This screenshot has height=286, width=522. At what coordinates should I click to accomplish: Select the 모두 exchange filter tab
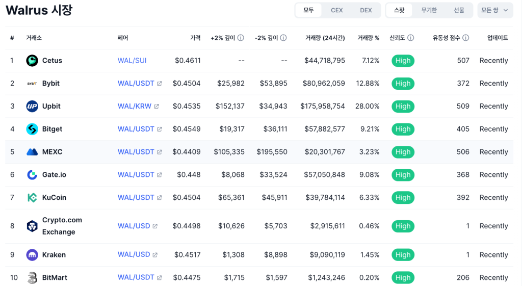tap(308, 10)
